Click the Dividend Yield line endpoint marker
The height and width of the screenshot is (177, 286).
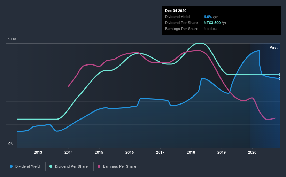[280, 79]
